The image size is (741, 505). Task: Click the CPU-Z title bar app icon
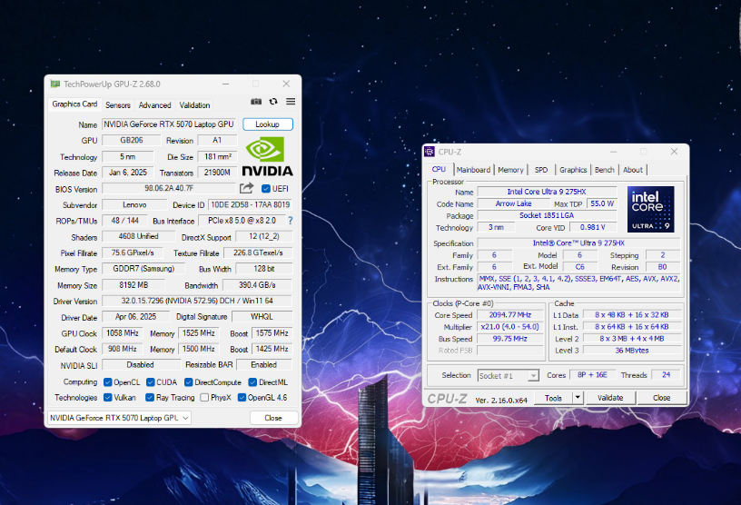click(430, 152)
